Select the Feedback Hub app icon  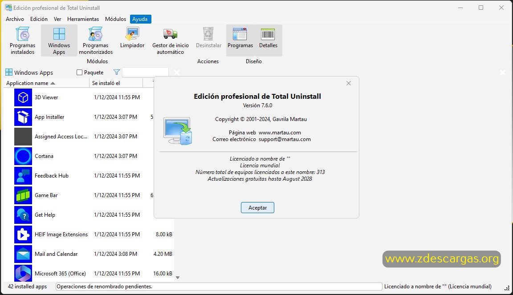point(23,176)
